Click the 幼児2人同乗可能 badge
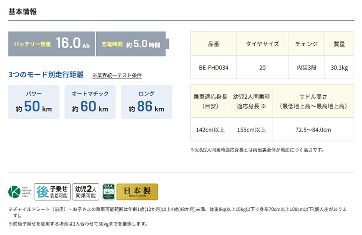Image resolution: width=362 pixels, height=235 pixels. [x=86, y=192]
